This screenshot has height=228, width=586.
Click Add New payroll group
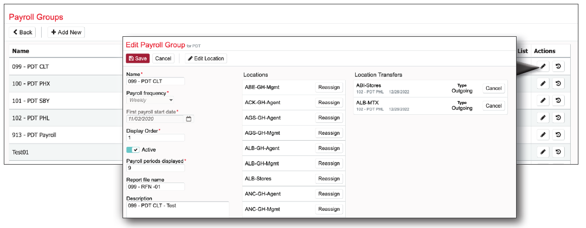tap(66, 32)
